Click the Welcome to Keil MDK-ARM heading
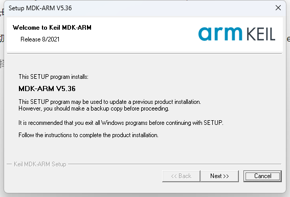290x197 pixels. (52, 28)
